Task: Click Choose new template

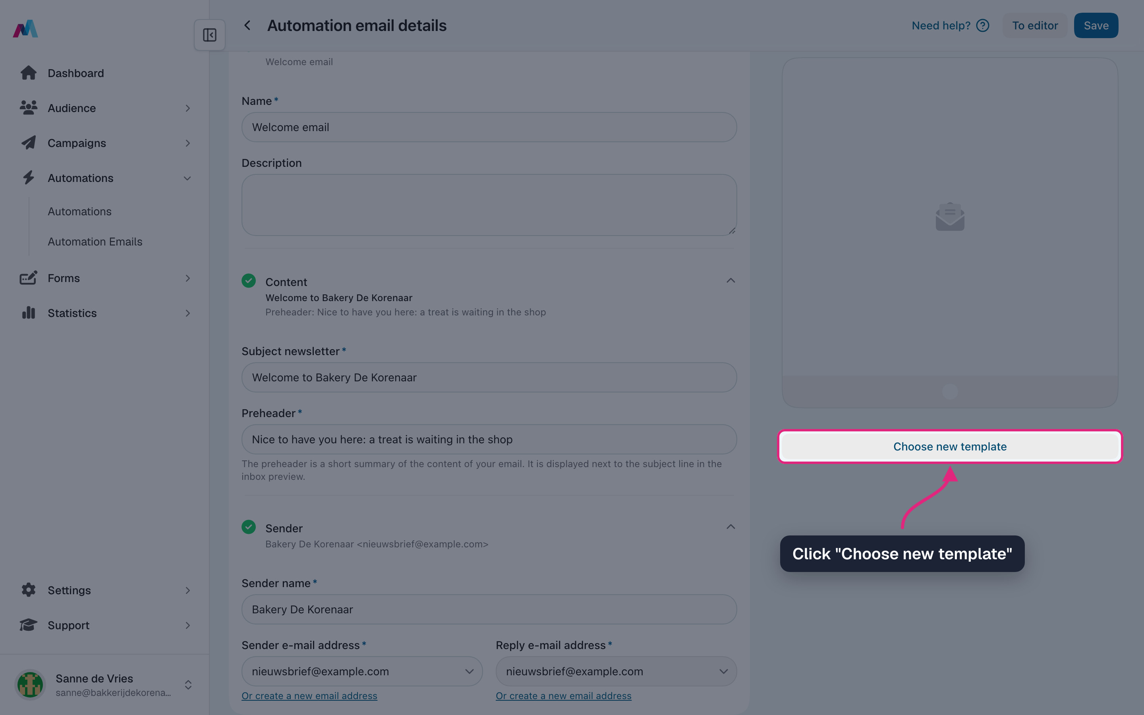Action: tap(950, 446)
